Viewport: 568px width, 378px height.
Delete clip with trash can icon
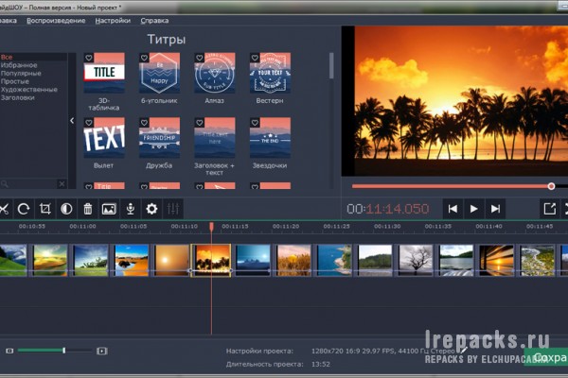coord(88,209)
